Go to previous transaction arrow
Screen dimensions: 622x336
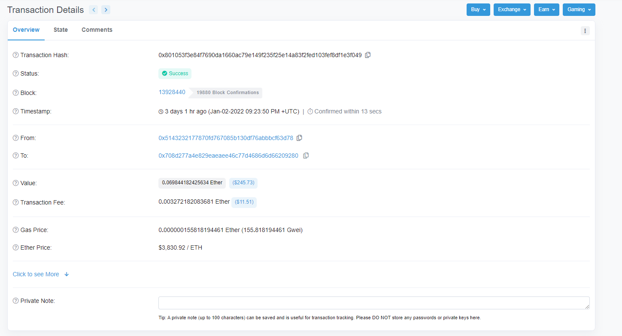click(94, 9)
